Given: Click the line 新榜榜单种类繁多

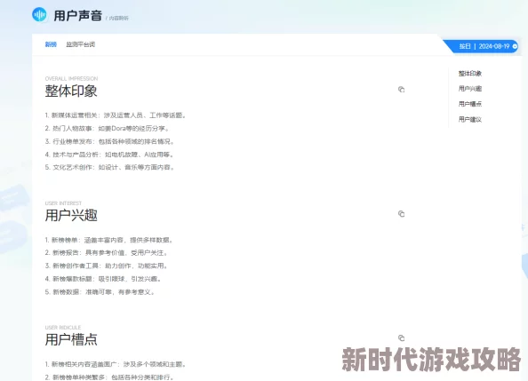Looking at the screenshot, I should [109, 377].
